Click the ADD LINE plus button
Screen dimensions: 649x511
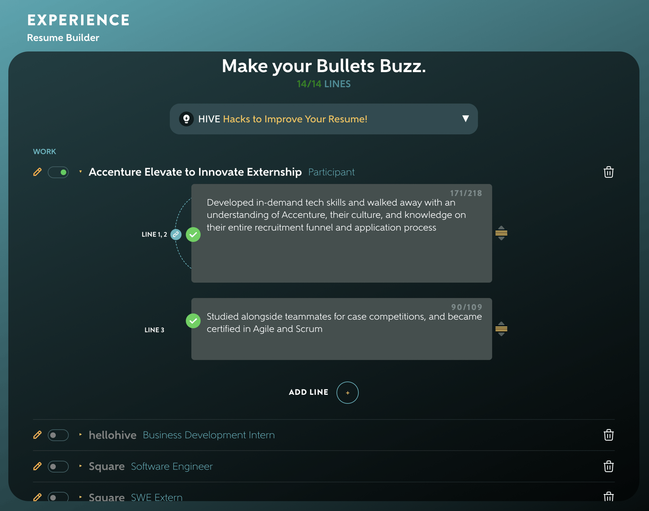pos(347,392)
